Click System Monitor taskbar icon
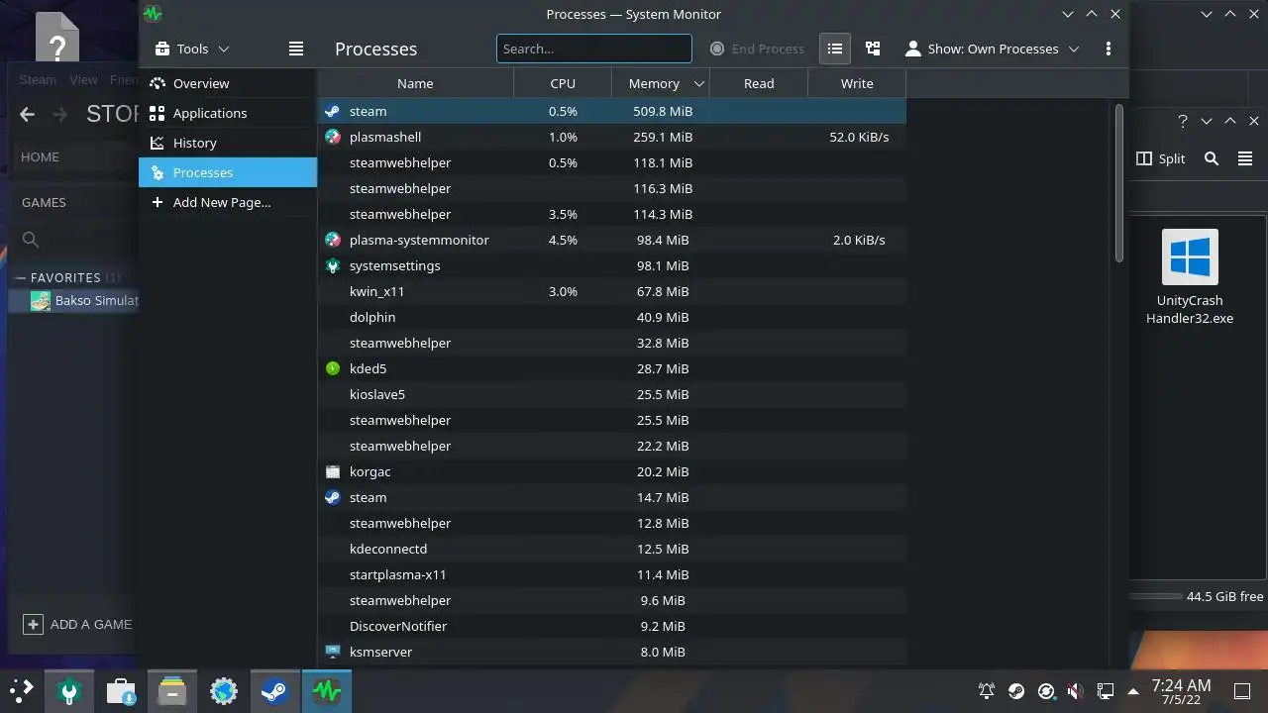The width and height of the screenshot is (1268, 713). click(x=327, y=690)
